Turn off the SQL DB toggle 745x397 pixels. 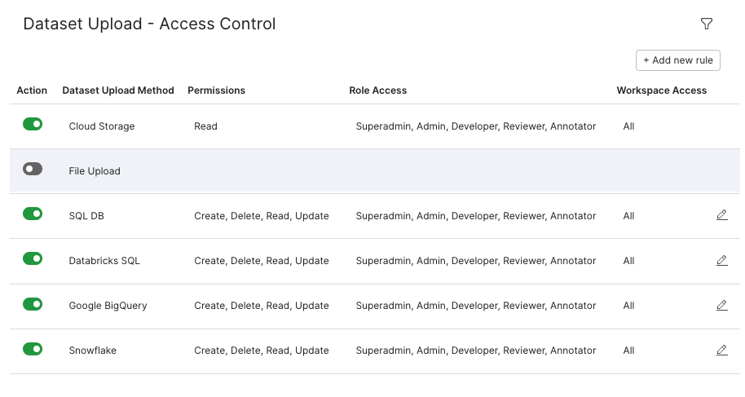pos(33,214)
